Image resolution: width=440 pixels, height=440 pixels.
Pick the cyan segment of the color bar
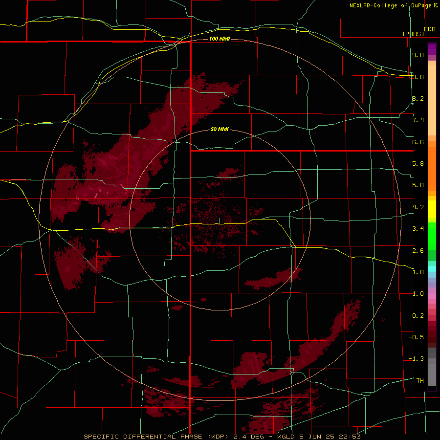[x=432, y=268]
